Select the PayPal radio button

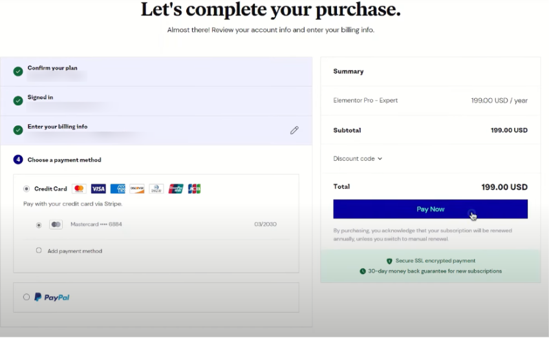pos(27,297)
